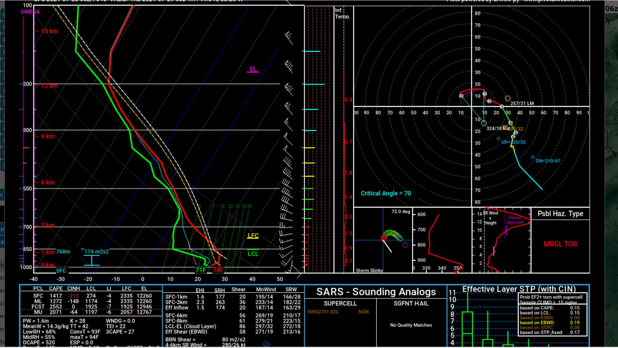Click the SUPERCELL analog column header
This screenshot has width=618, height=348.
340,304
